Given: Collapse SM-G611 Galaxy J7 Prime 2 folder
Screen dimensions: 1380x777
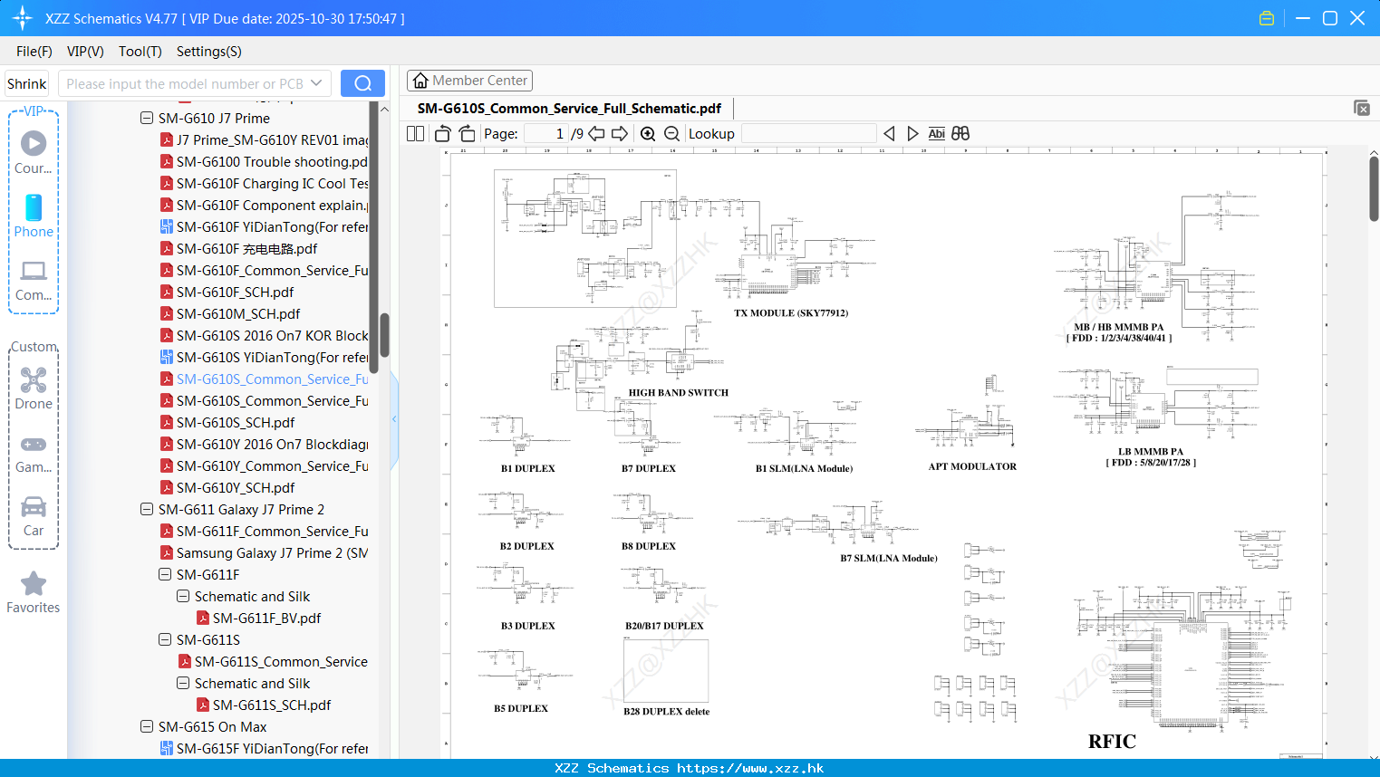Looking at the screenshot, I should [147, 509].
